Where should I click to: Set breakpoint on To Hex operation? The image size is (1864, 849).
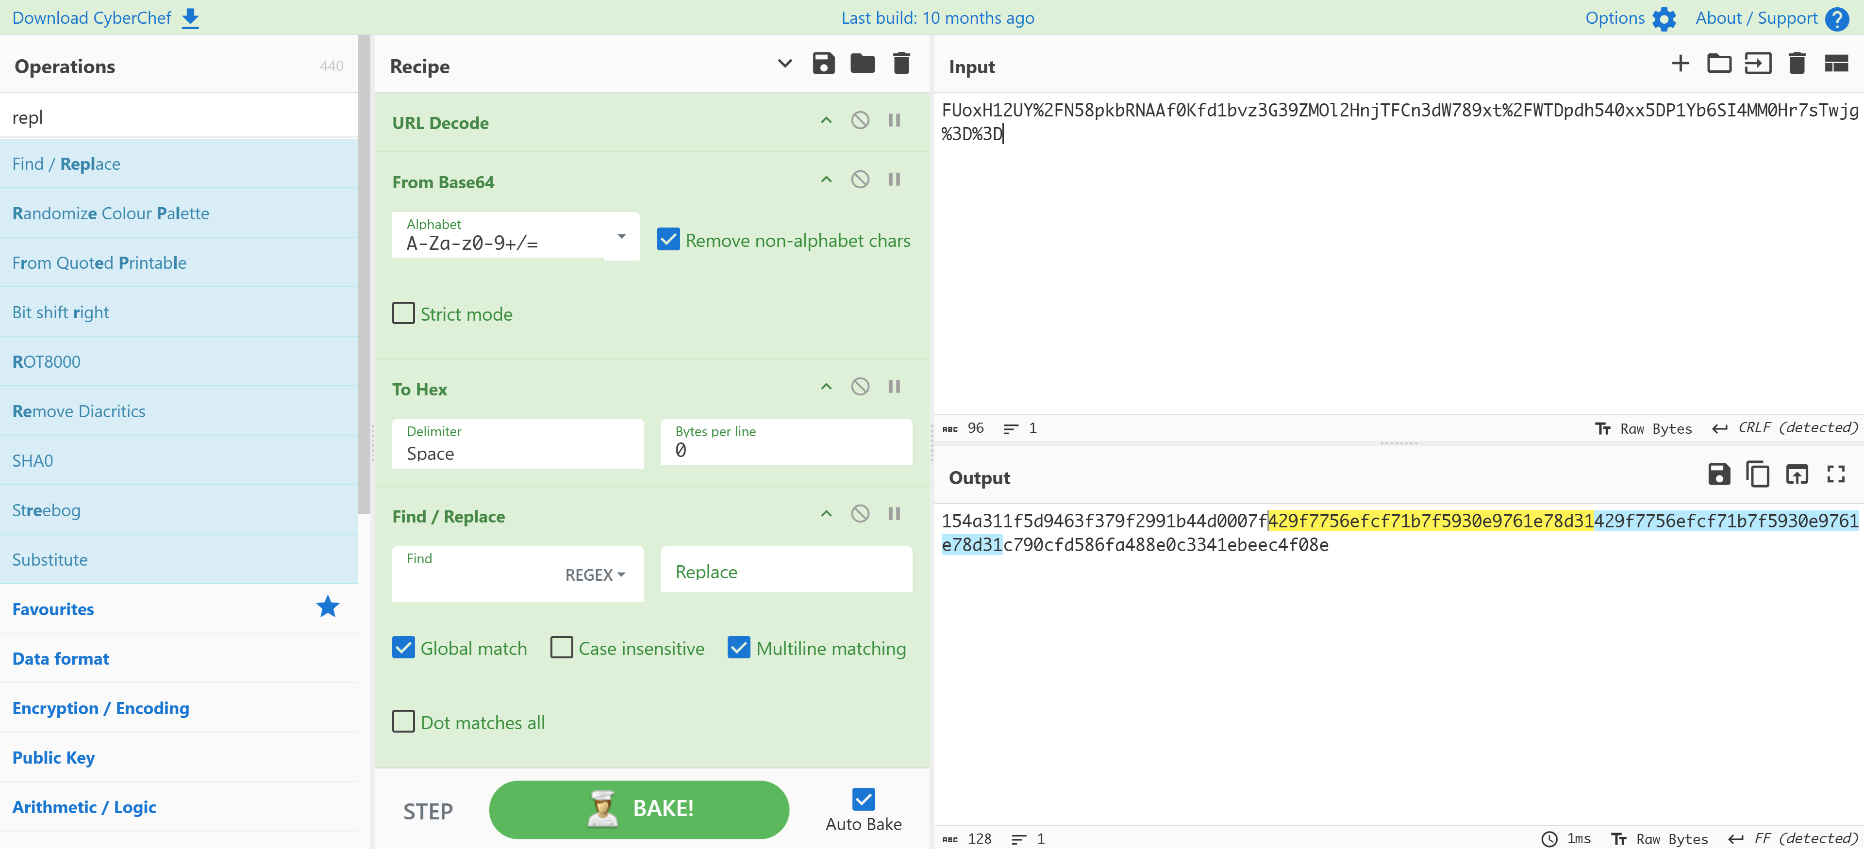894,387
